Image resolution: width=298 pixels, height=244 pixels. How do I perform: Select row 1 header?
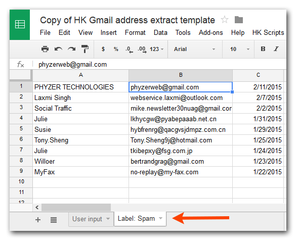[x=21, y=86]
